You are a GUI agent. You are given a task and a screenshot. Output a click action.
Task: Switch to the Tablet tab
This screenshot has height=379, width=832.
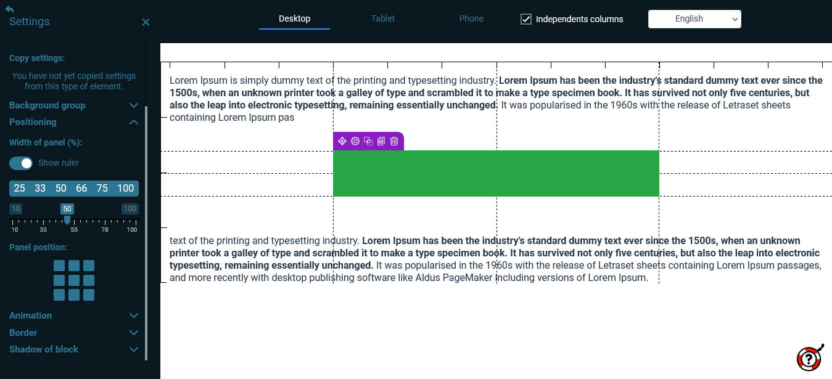pos(383,18)
